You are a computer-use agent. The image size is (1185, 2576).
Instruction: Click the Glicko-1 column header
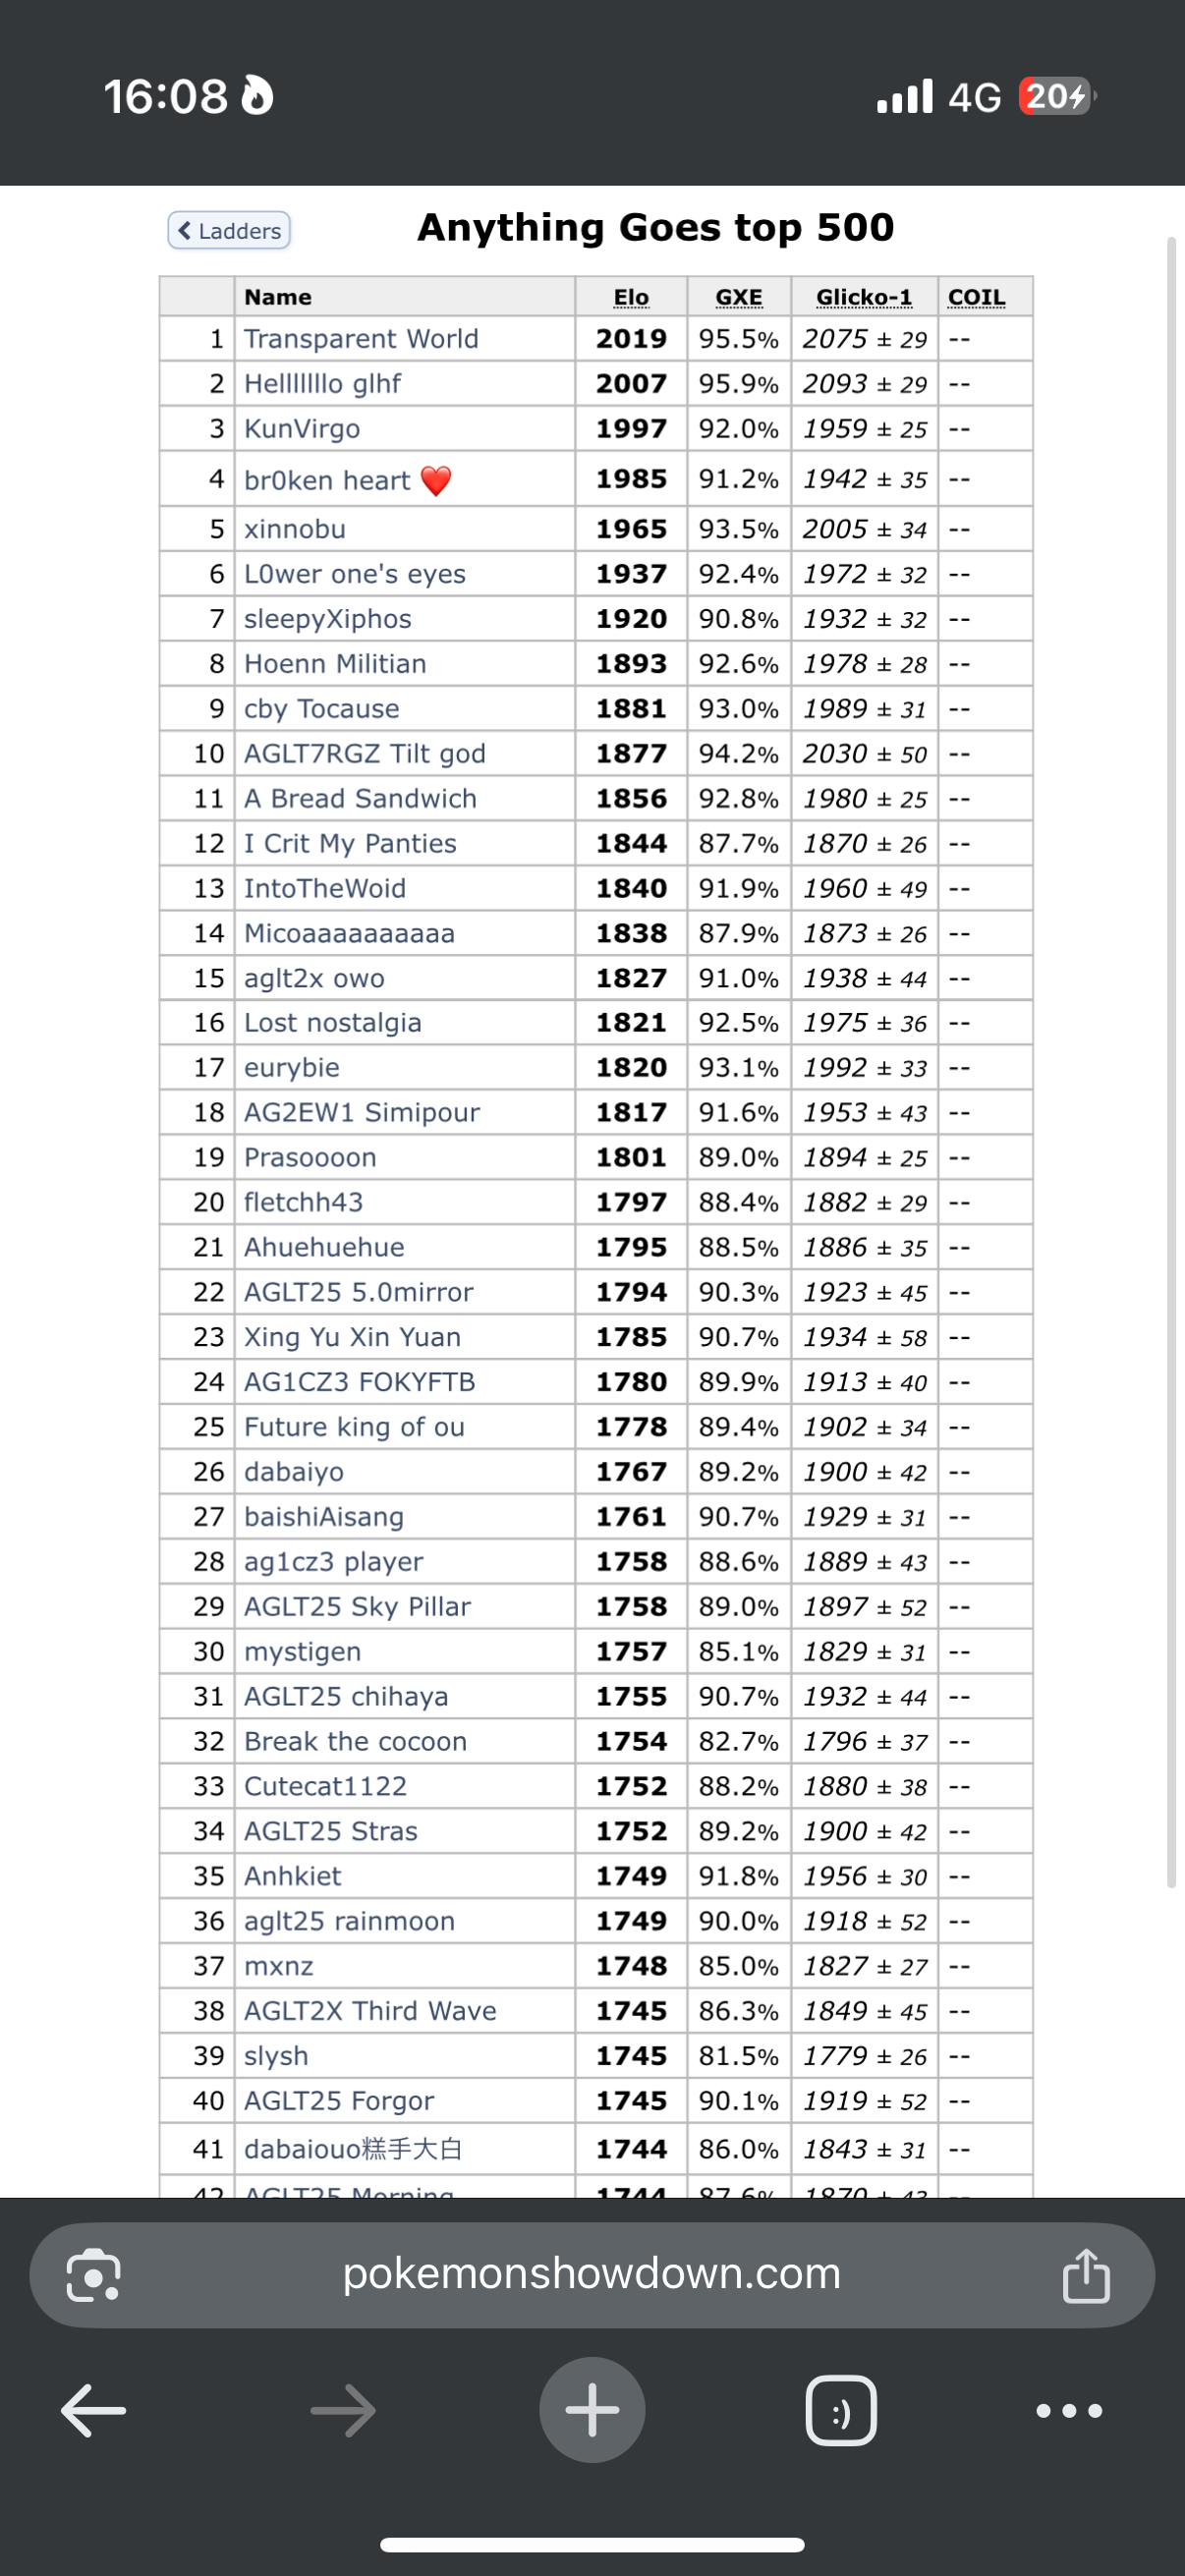pyautogui.click(x=864, y=297)
